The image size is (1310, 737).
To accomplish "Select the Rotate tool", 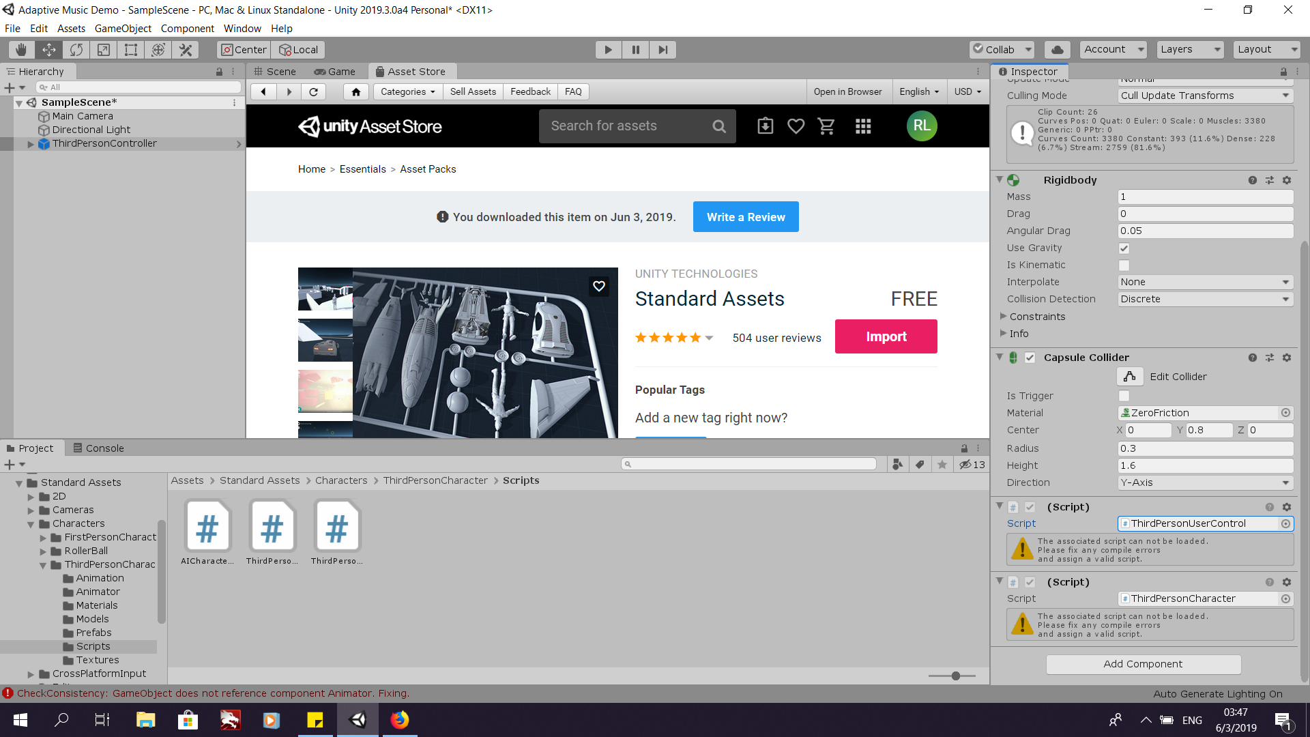I will pos(76,50).
